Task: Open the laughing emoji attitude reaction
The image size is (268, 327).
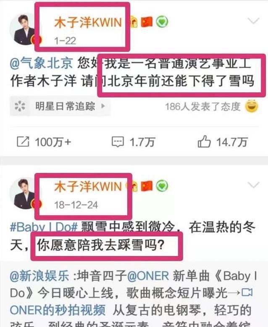Action: click(x=252, y=106)
